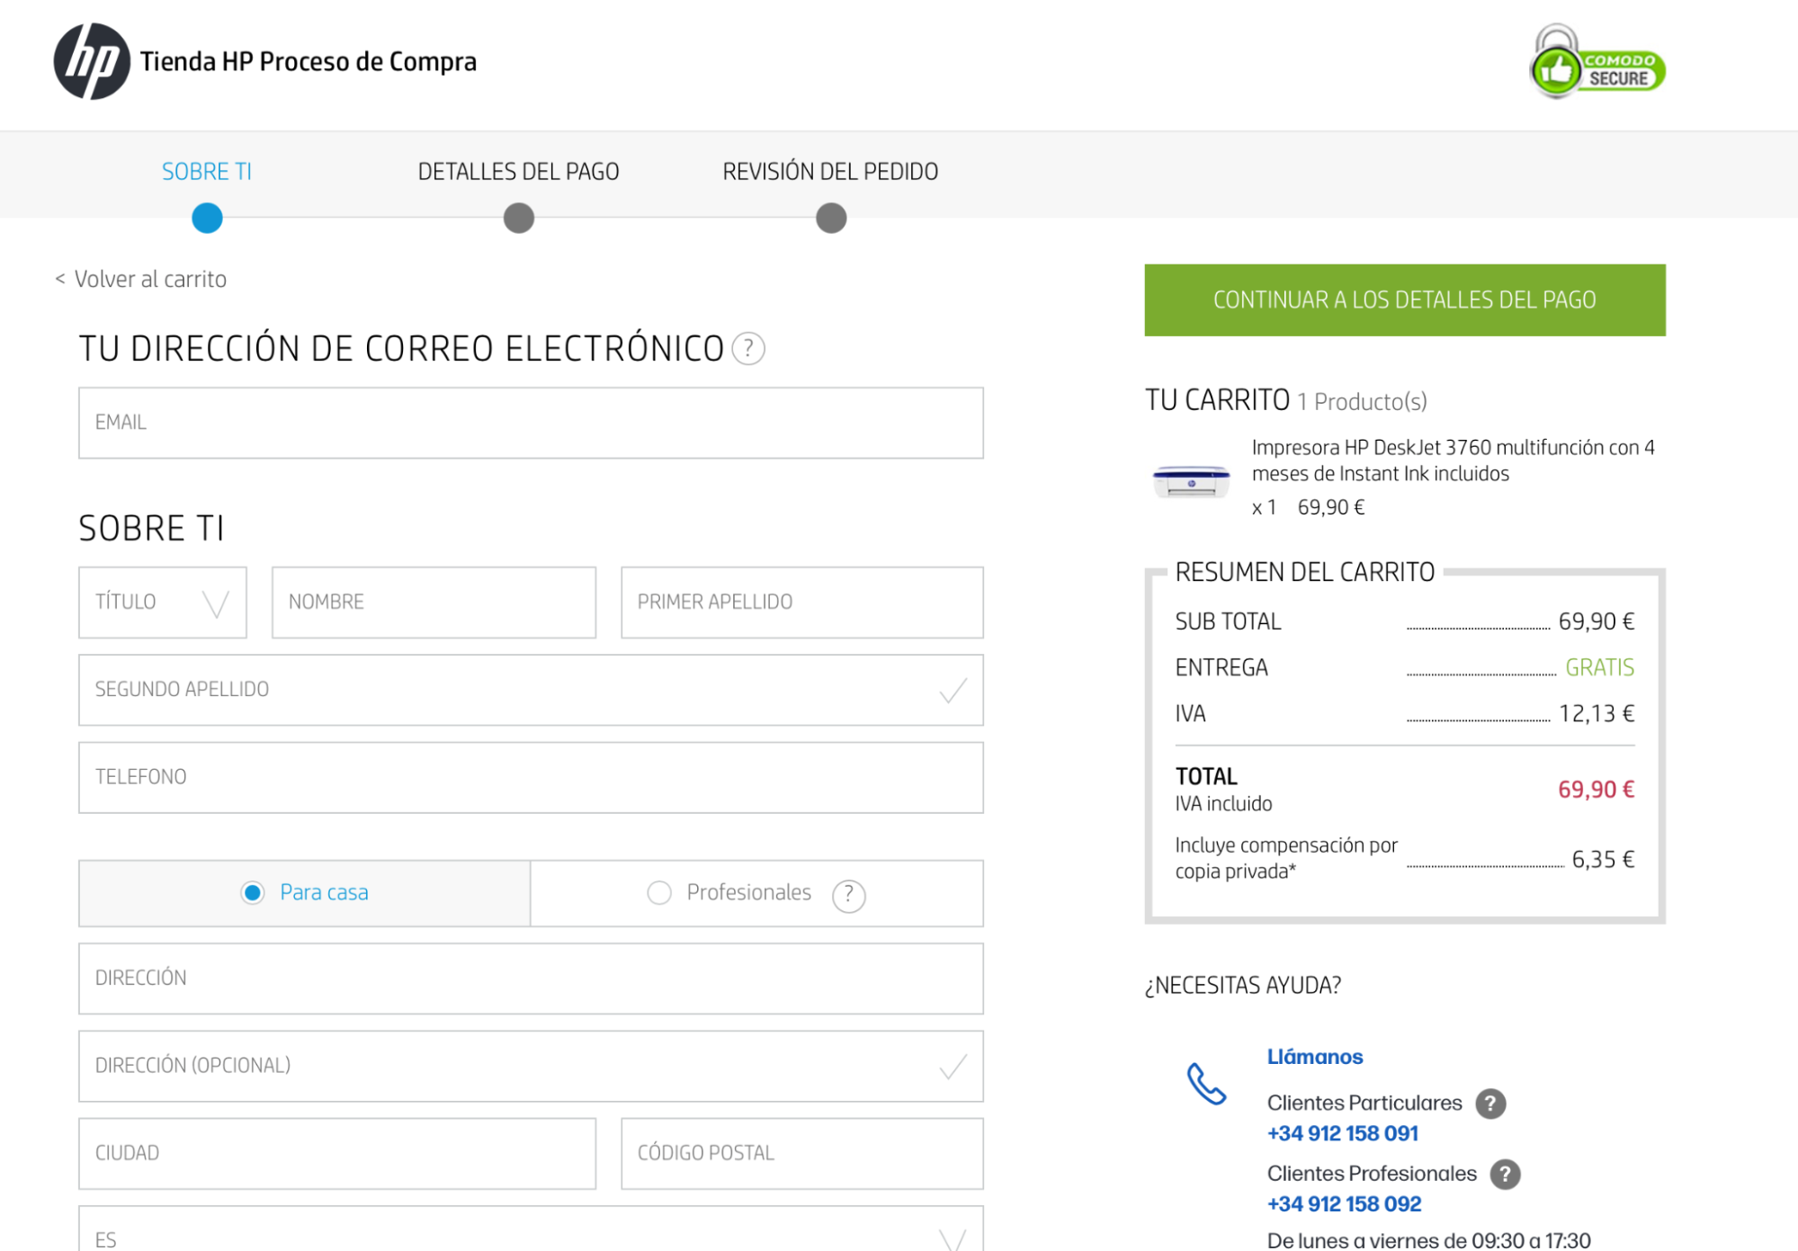Screen dimensions: 1798x1251
Task: Focus the Código postal field
Action: coord(801,1153)
